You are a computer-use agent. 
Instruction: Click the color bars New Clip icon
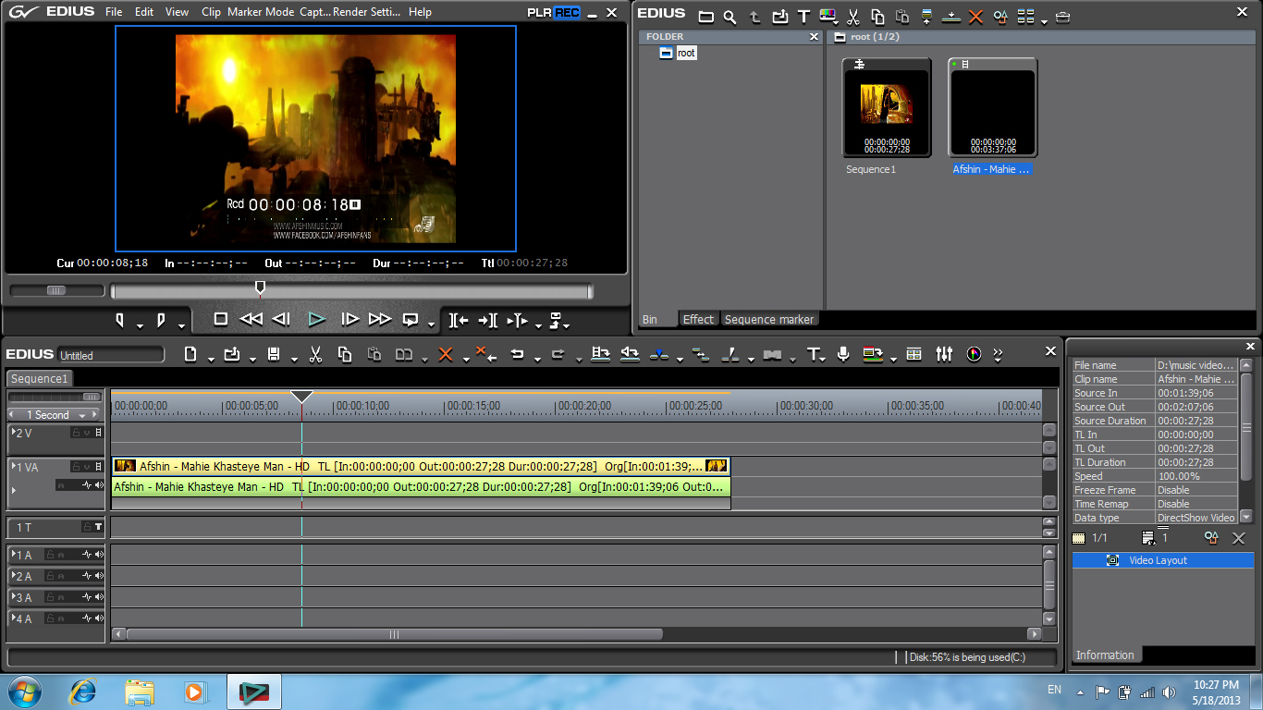tap(828, 17)
